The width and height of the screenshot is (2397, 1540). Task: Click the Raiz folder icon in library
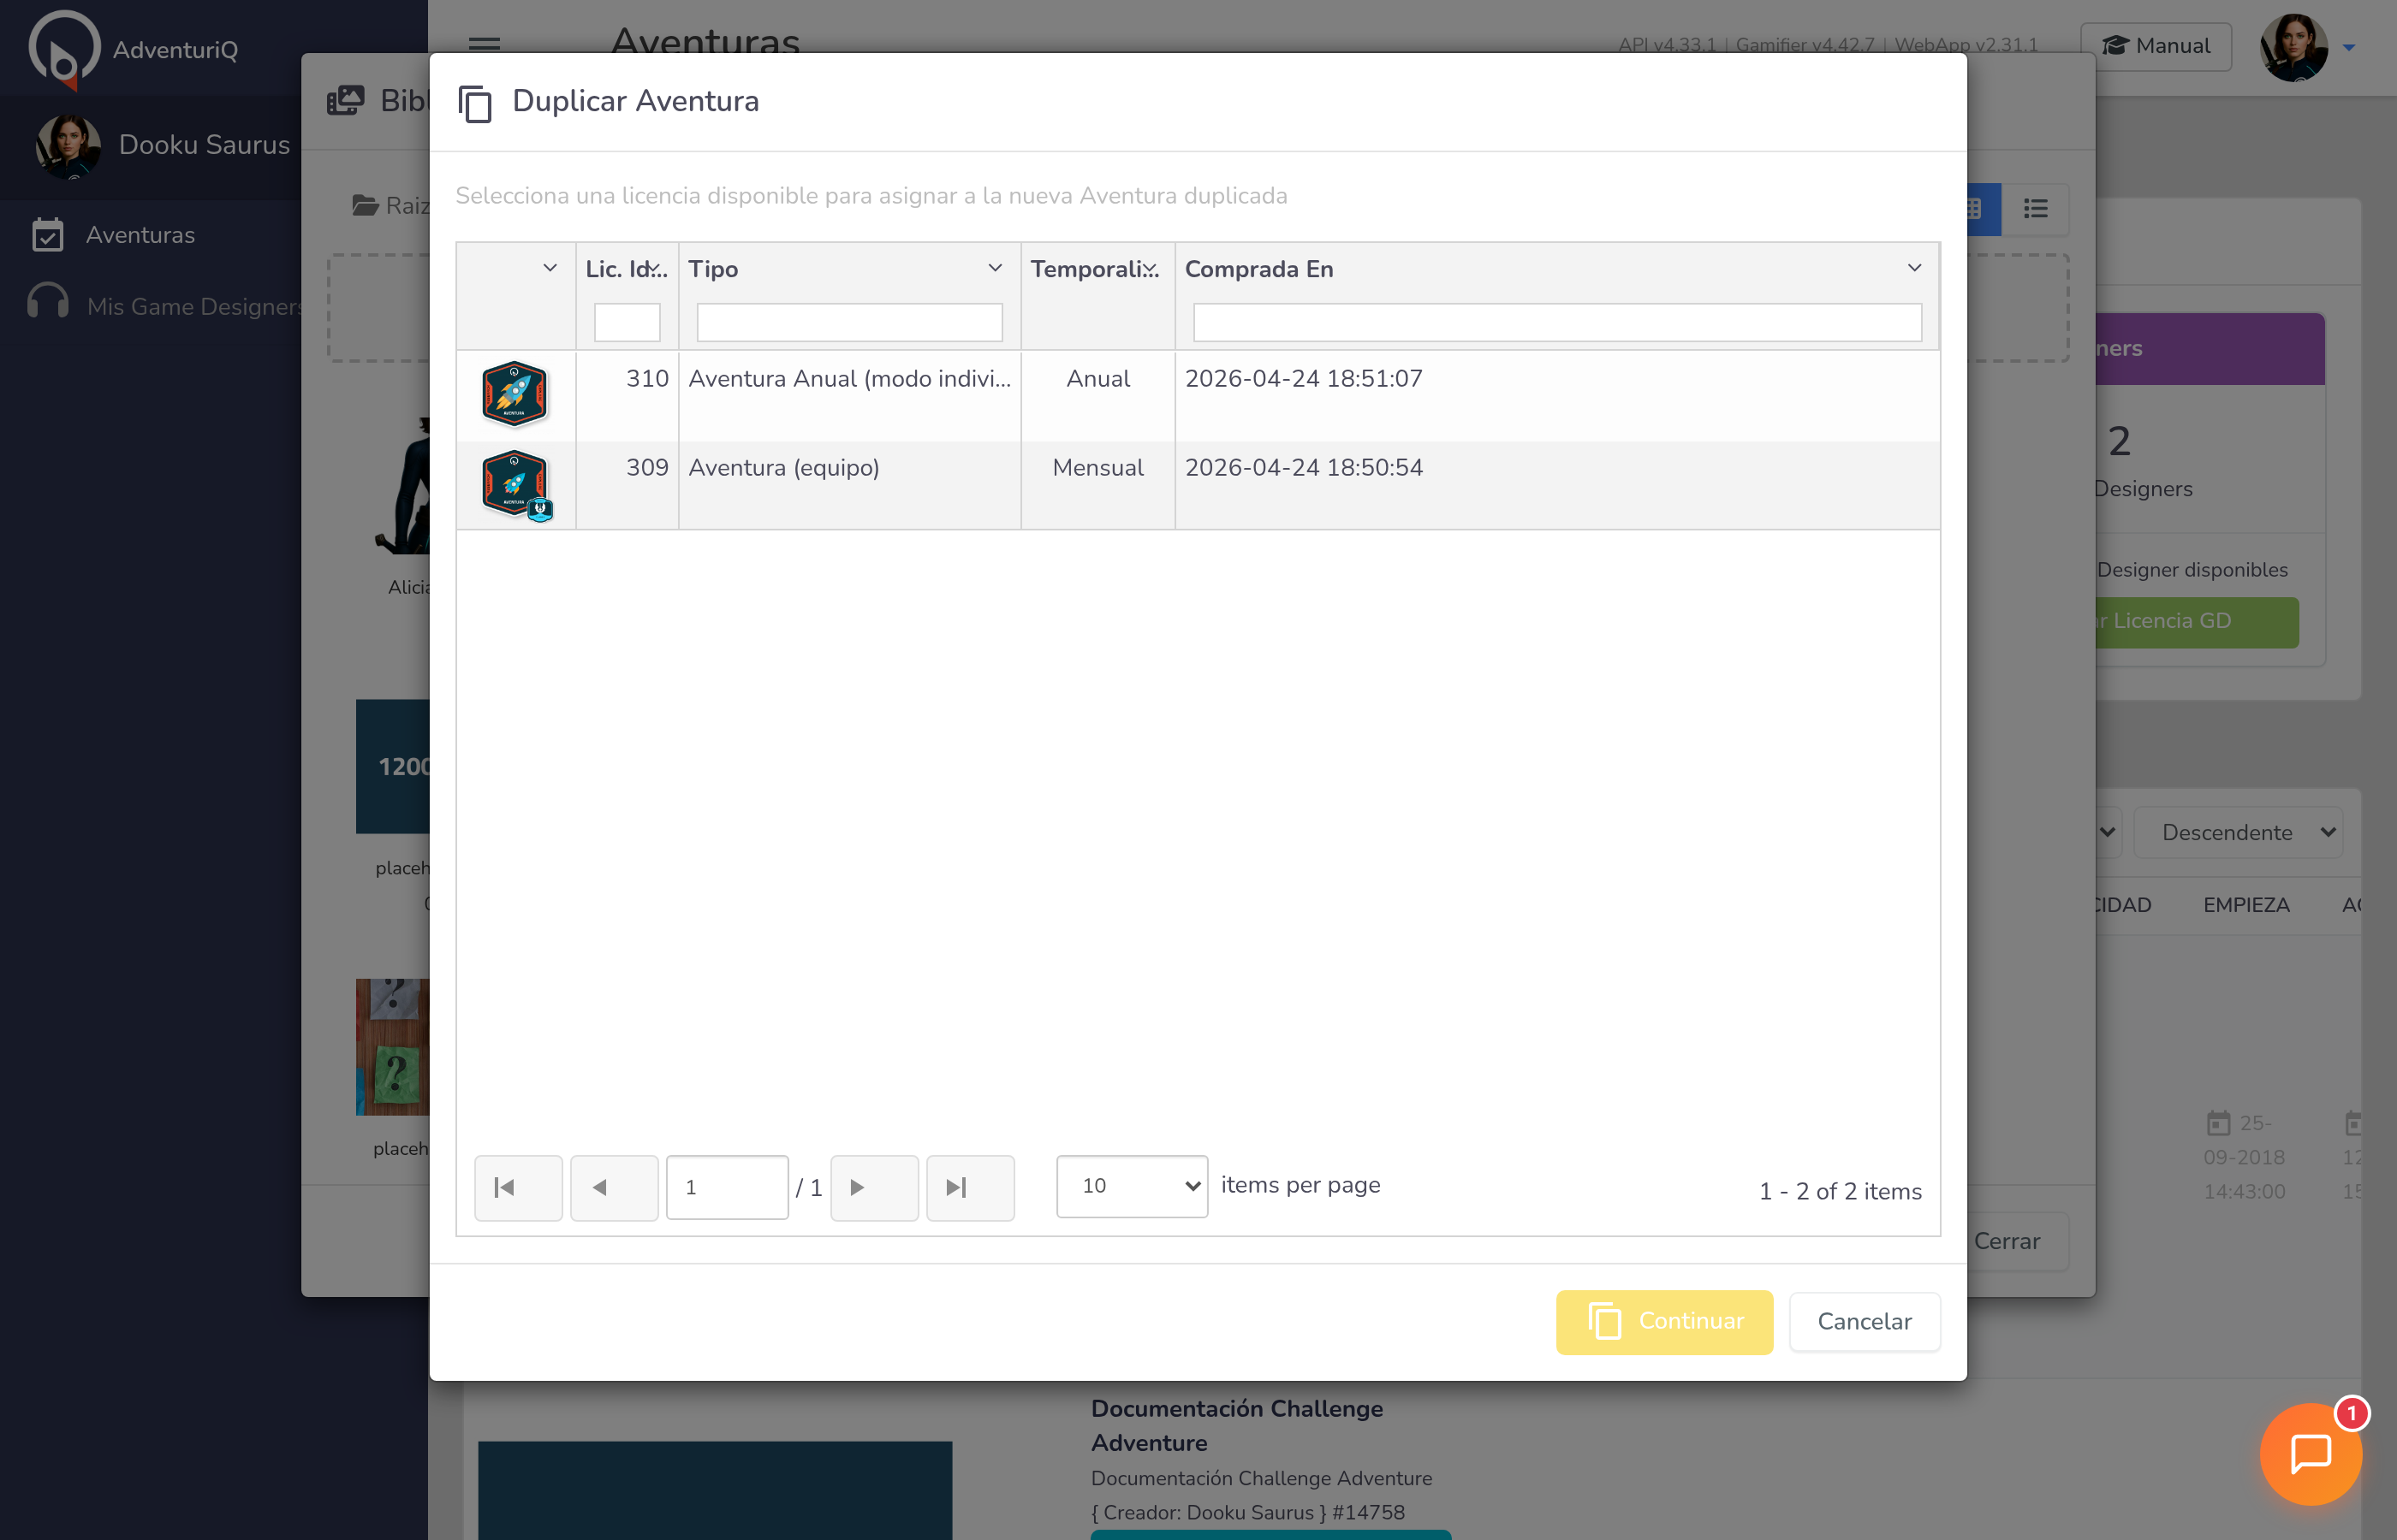366,205
